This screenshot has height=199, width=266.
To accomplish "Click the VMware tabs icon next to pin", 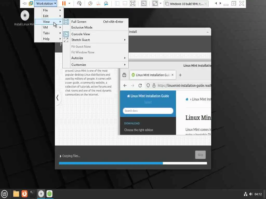I will tap(31, 4).
